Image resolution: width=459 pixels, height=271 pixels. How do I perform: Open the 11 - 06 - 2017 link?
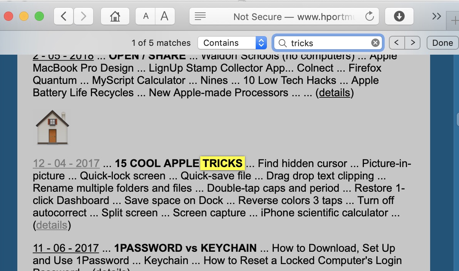point(65,248)
